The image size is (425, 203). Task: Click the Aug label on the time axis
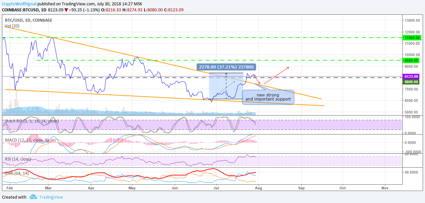click(259, 188)
